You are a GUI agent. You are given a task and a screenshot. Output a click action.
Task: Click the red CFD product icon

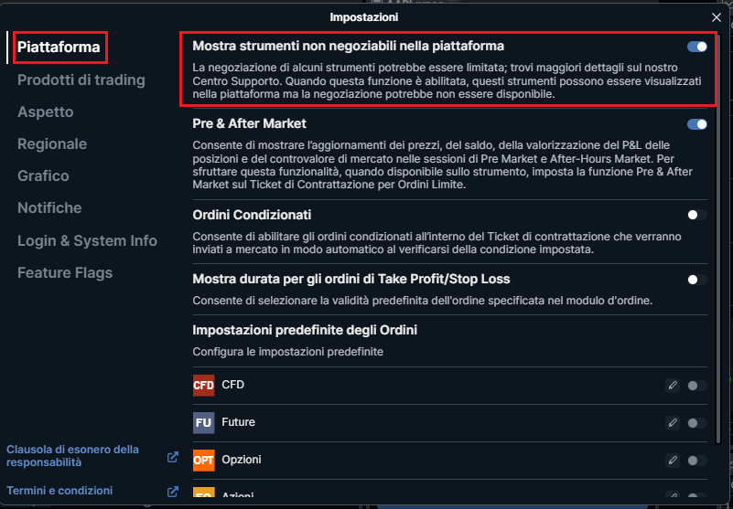pyautogui.click(x=203, y=386)
